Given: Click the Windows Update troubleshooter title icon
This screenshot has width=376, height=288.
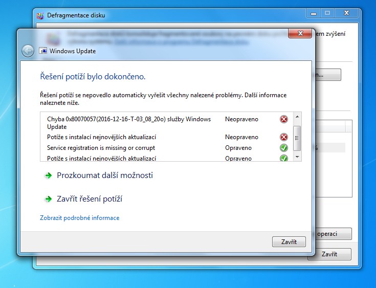Looking at the screenshot, I should pyautogui.click(x=43, y=51).
